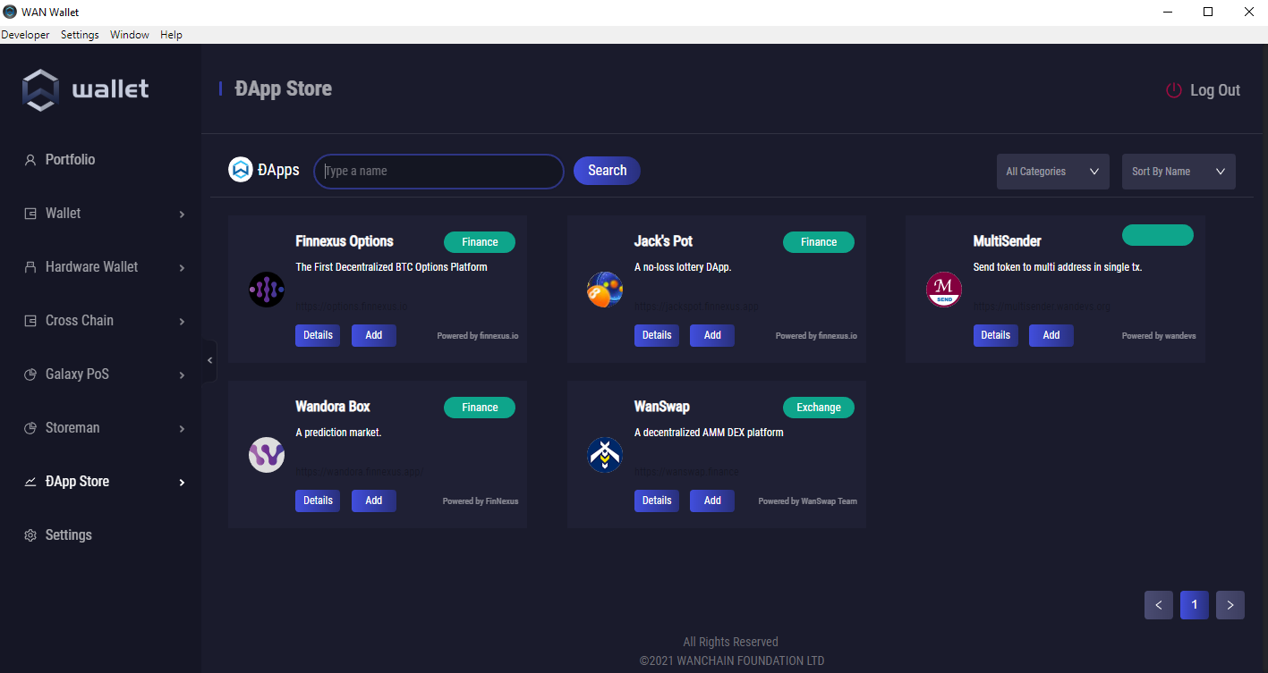Click the Finance tag on Finnexus Options
This screenshot has width=1268, height=673.
[480, 242]
